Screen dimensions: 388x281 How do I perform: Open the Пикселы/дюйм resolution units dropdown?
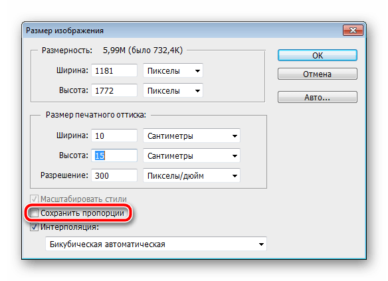[x=191, y=175]
